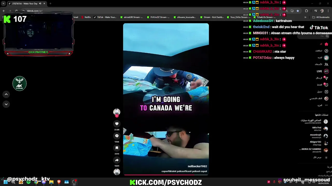The height and width of the screenshot is (186, 332).
Task: Open the video comments bubble icon
Action: [x=117, y=136]
